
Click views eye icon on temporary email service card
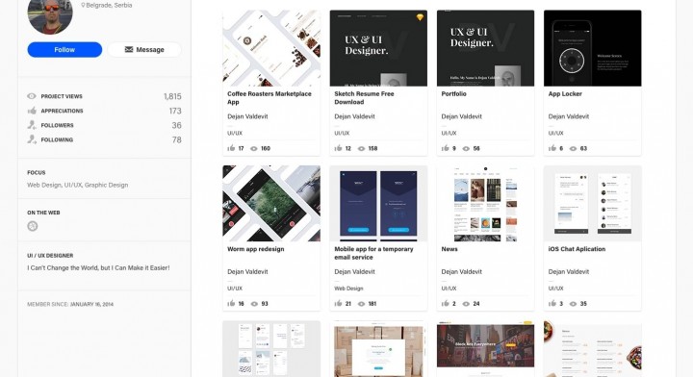click(361, 304)
